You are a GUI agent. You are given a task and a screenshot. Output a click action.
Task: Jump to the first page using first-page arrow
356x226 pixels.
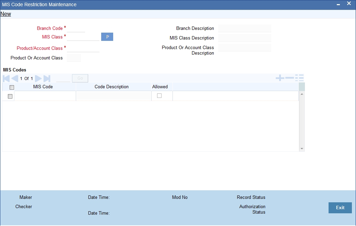point(5,78)
